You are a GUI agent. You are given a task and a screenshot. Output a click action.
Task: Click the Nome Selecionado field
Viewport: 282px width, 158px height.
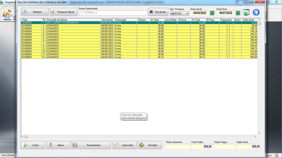click(x=113, y=13)
